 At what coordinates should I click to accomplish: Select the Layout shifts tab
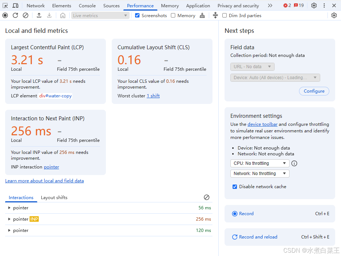coord(54,198)
